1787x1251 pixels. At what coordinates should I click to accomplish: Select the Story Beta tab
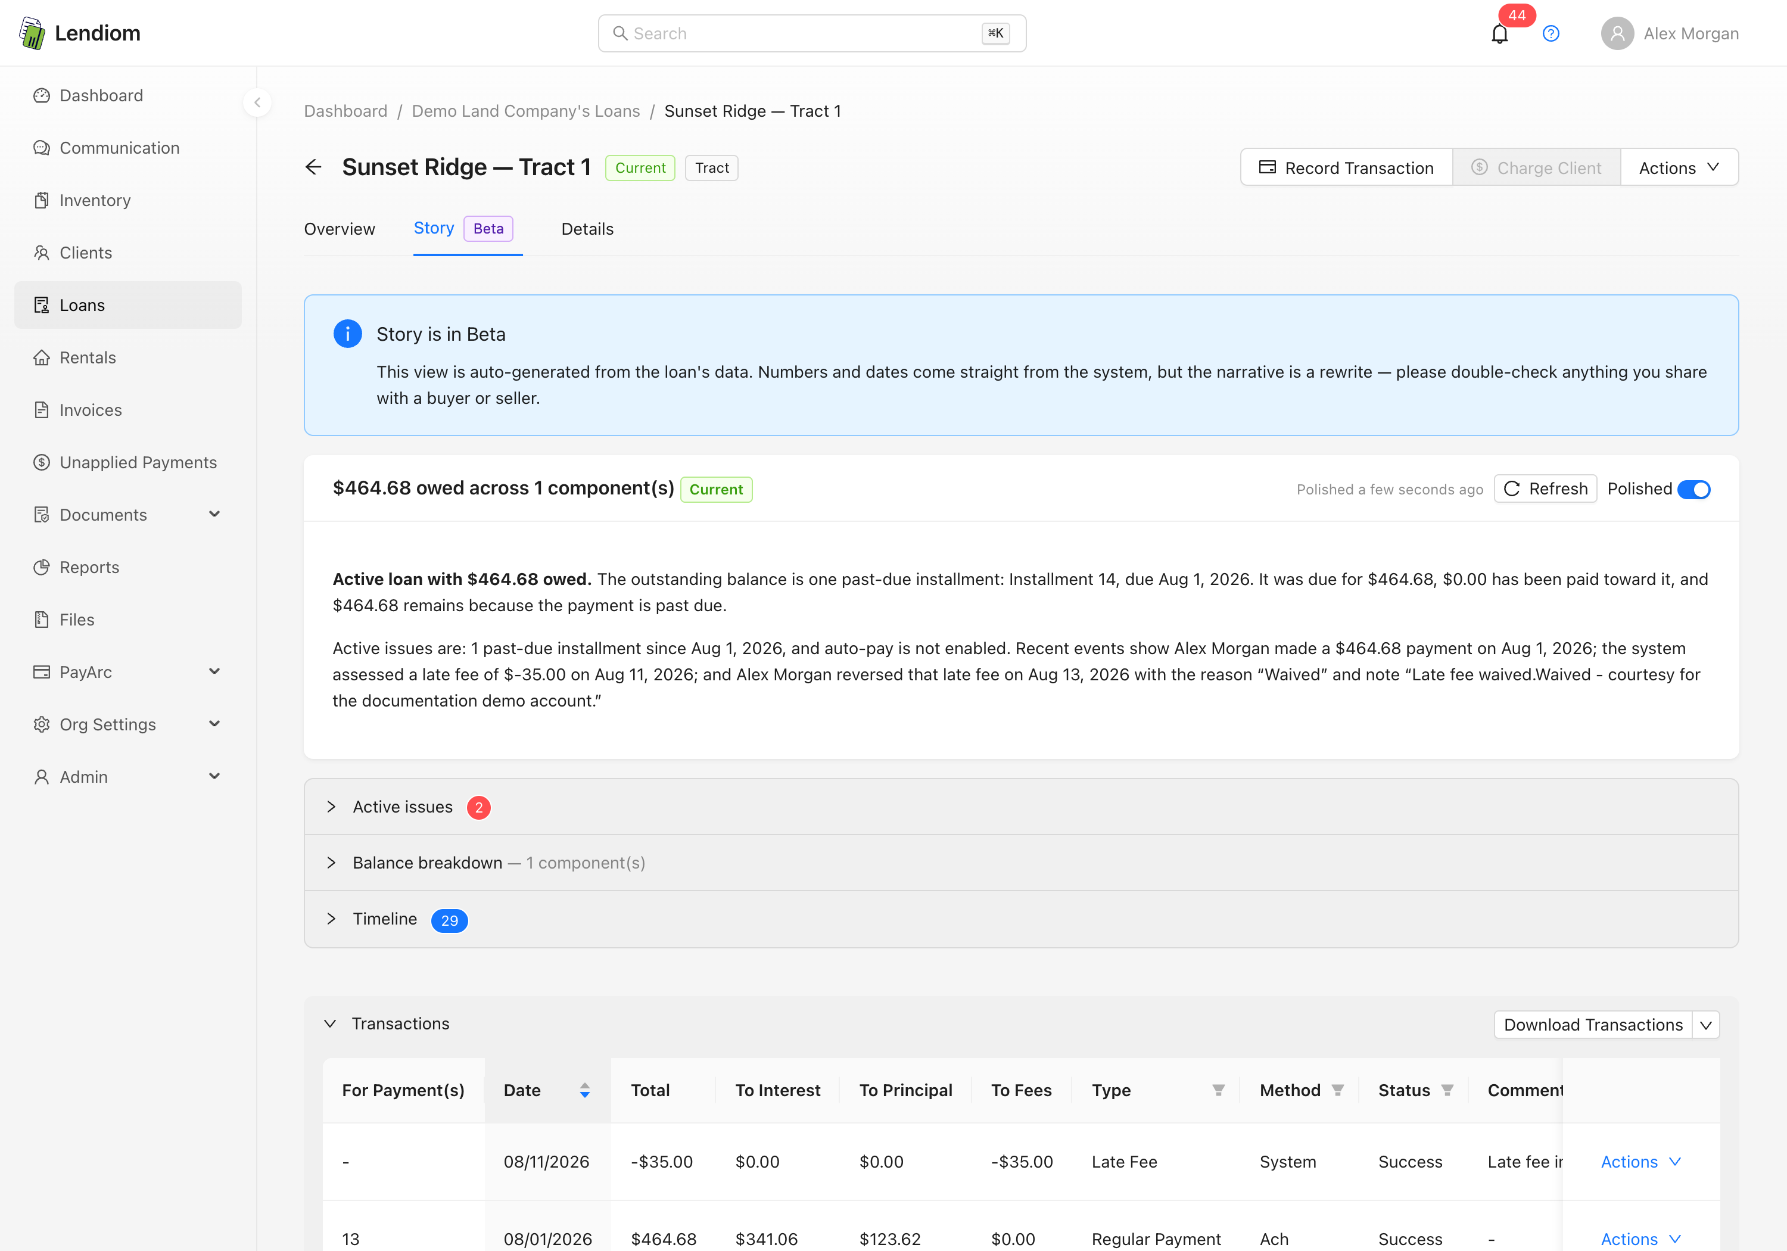[x=467, y=229]
